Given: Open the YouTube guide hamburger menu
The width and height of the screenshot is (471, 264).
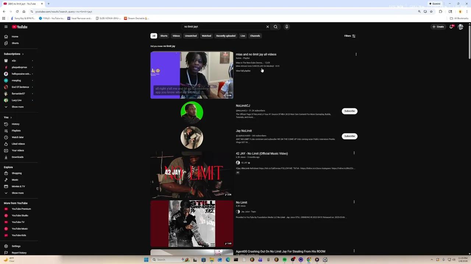Looking at the screenshot, I should pyautogui.click(x=6, y=27).
